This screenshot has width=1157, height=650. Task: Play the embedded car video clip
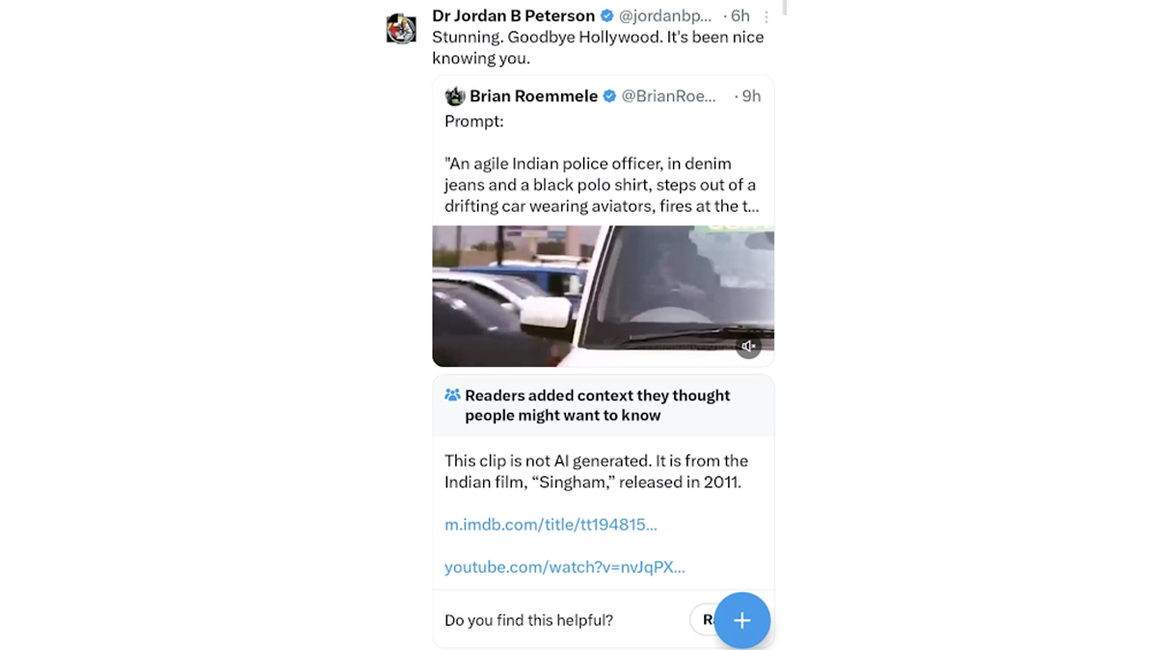click(603, 296)
